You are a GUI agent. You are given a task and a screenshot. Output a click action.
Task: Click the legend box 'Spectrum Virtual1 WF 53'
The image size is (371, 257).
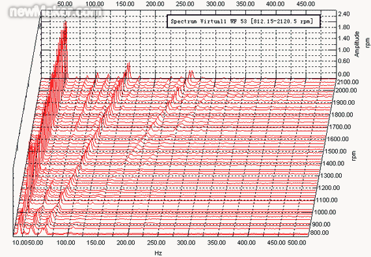243,21
